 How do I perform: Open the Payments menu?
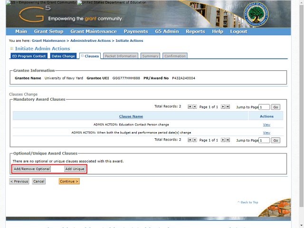[136, 31]
